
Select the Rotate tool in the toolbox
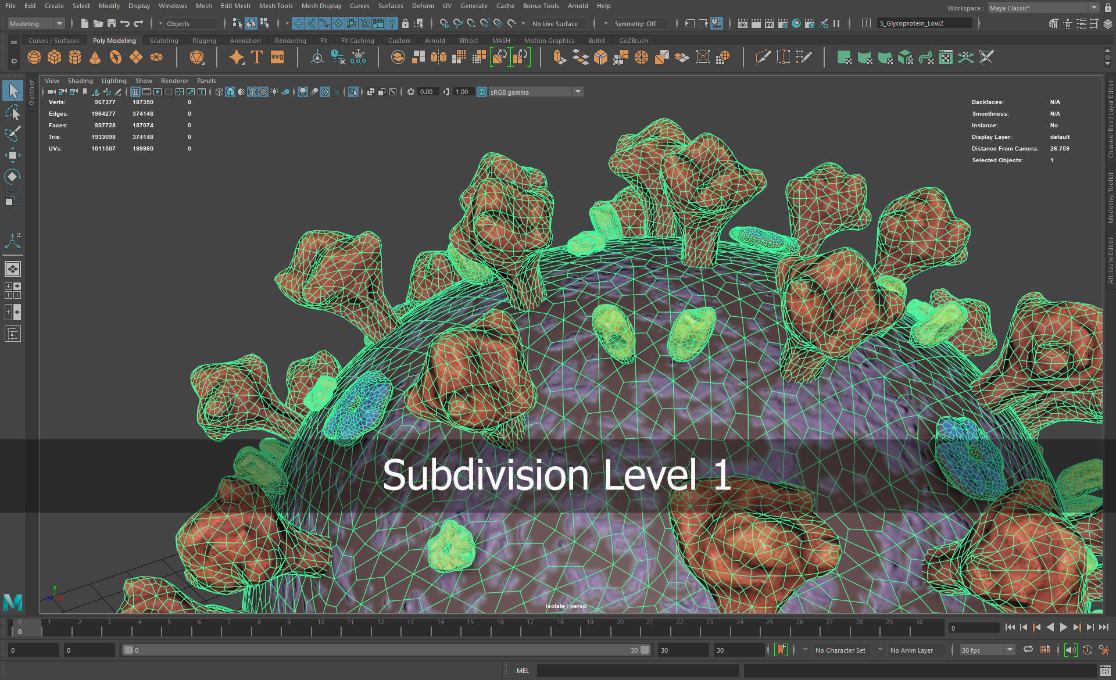[13, 176]
